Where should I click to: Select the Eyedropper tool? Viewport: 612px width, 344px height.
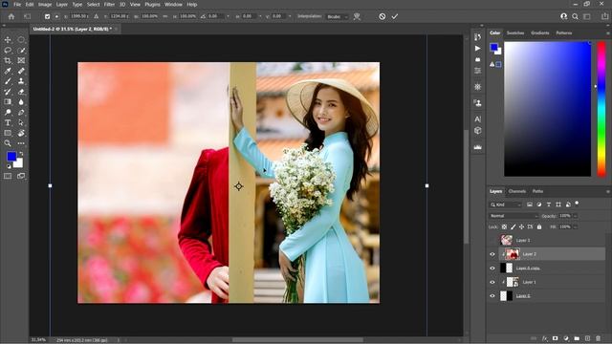coord(8,71)
